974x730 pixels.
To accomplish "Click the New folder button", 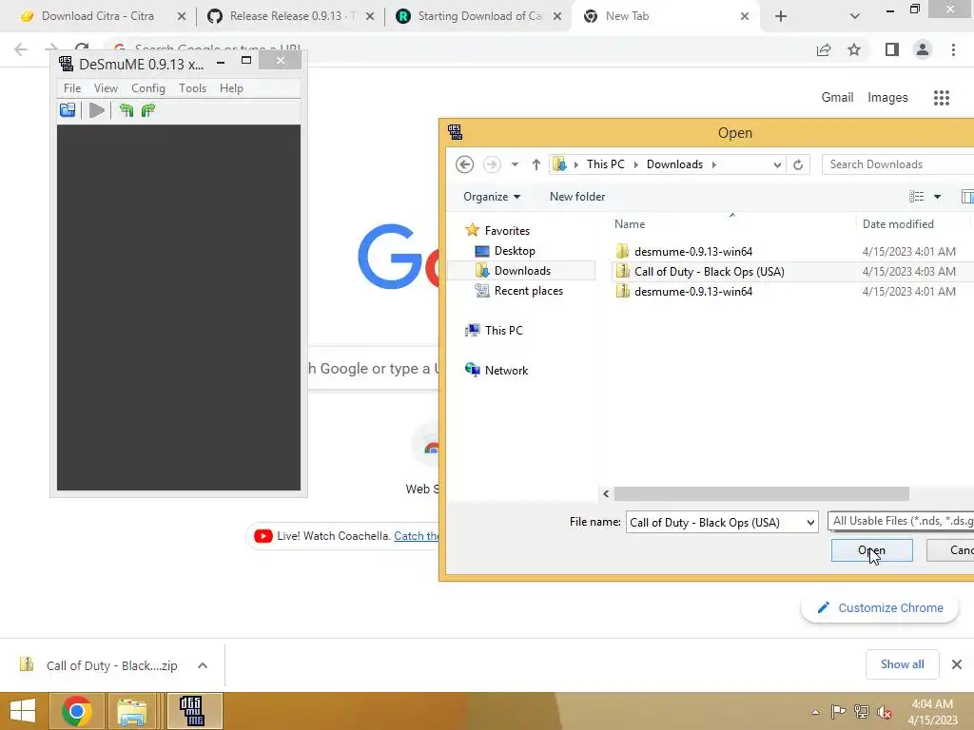I will tap(577, 197).
